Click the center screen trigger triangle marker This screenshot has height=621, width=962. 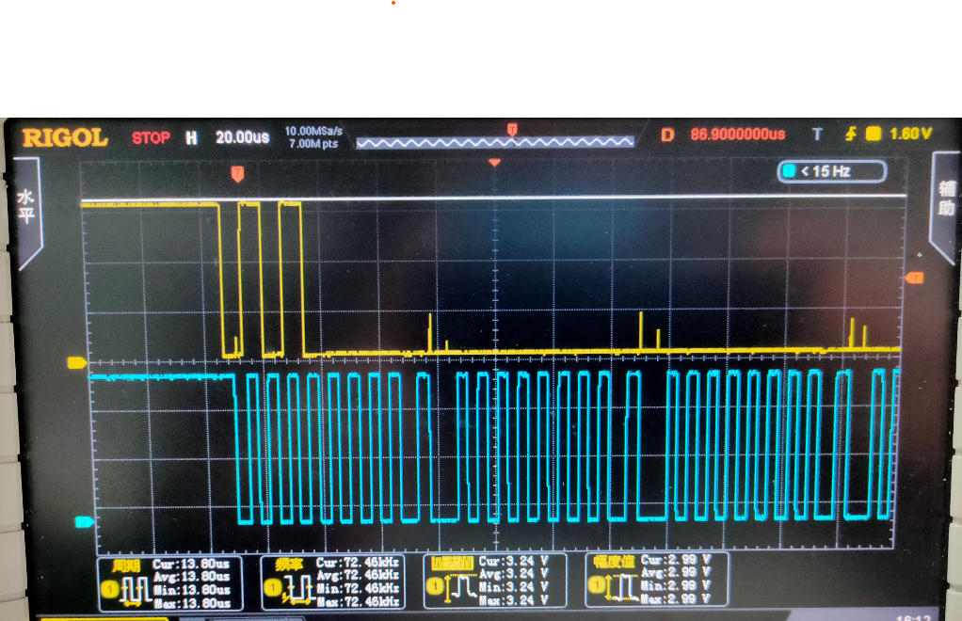coord(494,163)
